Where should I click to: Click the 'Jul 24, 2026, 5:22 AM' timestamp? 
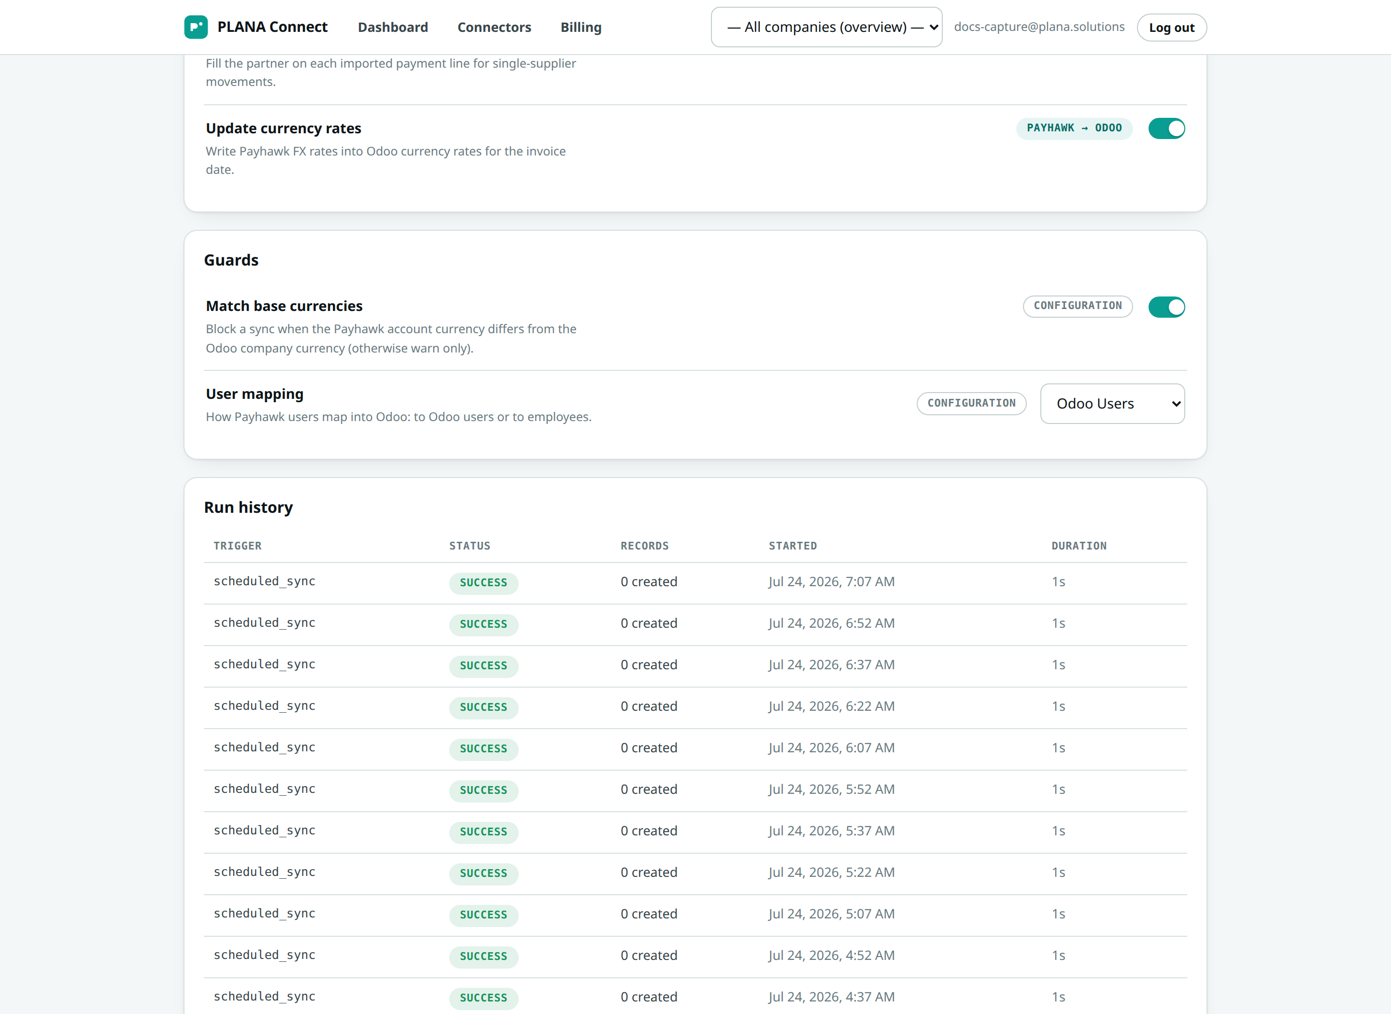tap(831, 872)
